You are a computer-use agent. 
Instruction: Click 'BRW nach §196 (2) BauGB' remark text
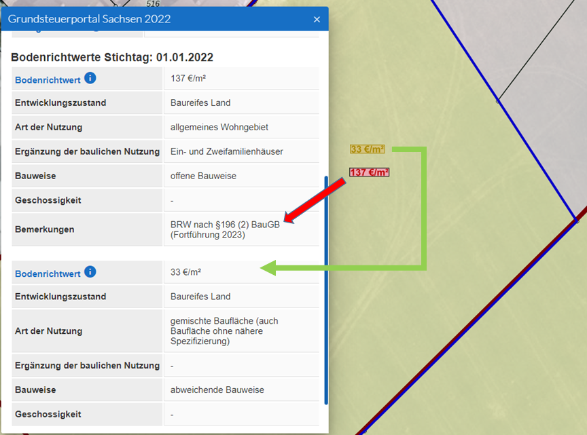(225, 225)
